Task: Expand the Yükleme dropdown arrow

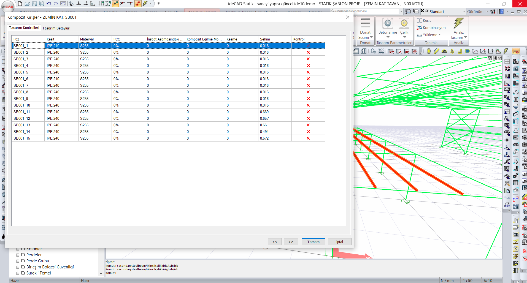Action: click(x=440, y=35)
